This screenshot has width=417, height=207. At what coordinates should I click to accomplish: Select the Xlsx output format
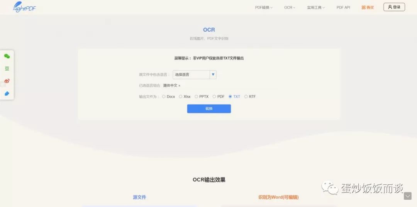181,97
